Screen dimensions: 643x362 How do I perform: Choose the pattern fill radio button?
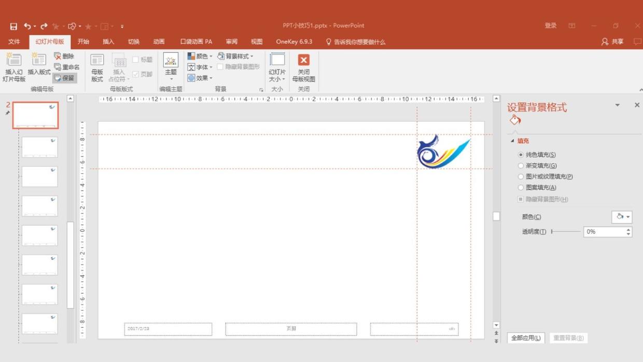click(x=521, y=188)
